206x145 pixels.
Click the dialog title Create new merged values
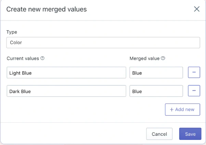coord(46,9)
